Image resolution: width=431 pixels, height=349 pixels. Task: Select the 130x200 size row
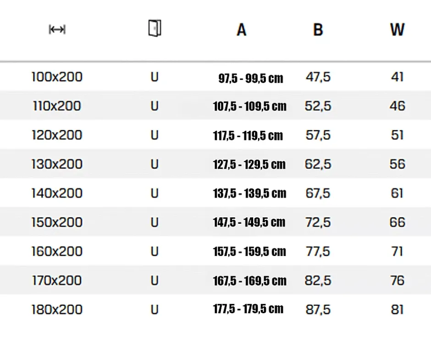coord(215,164)
